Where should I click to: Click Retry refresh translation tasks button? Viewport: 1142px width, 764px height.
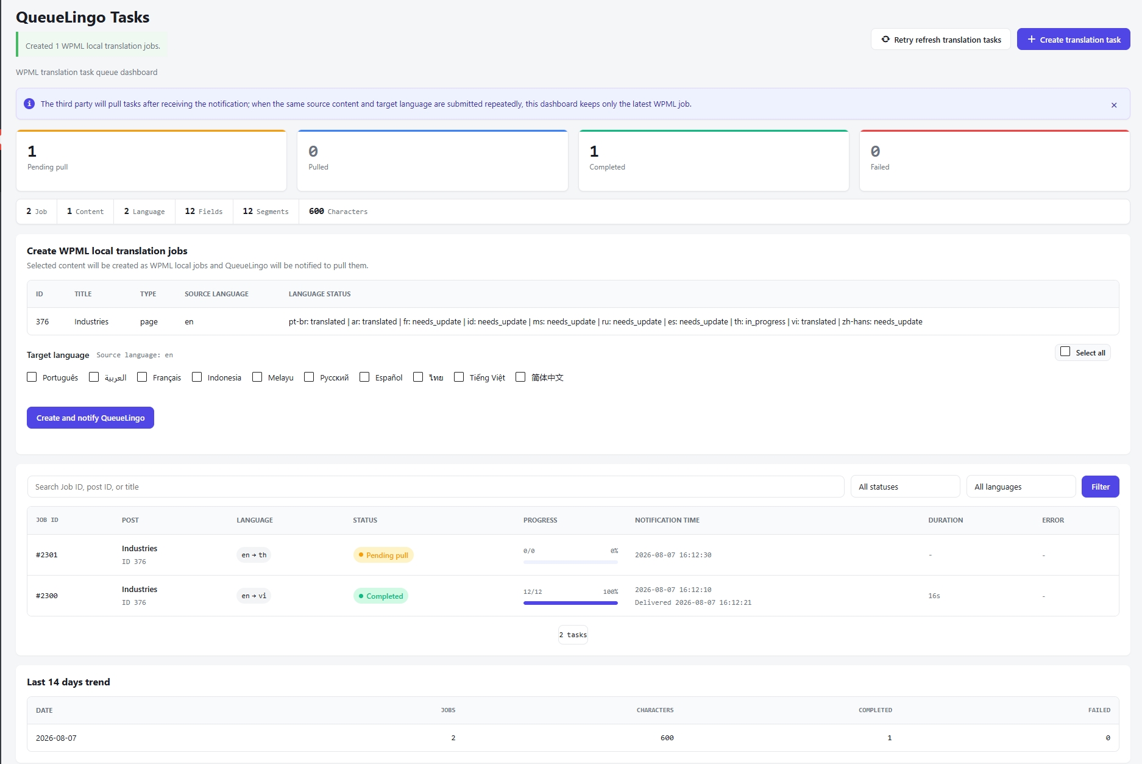pos(940,39)
